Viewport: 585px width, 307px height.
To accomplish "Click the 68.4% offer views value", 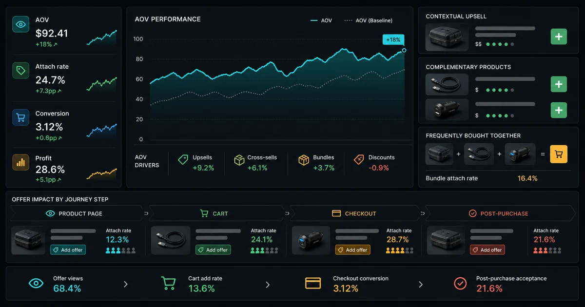I will [x=67, y=288].
